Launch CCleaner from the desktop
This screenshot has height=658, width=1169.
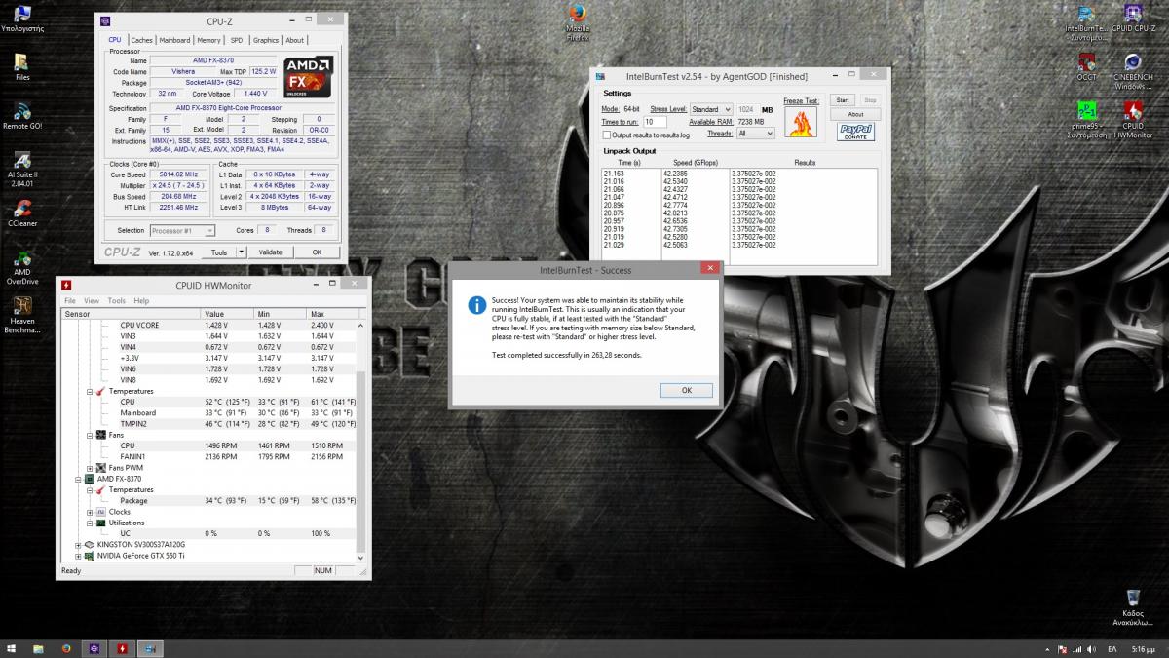coord(22,213)
